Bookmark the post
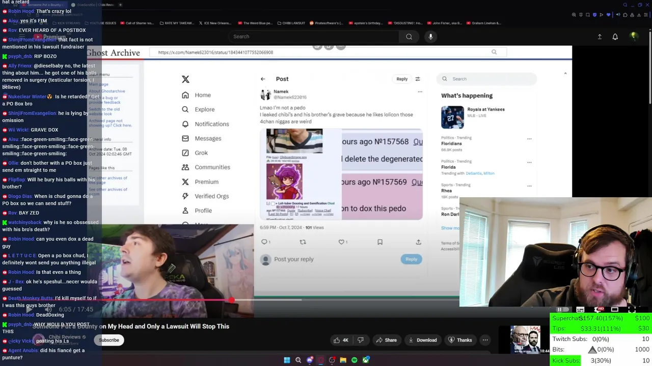652x366 pixels. (x=380, y=242)
